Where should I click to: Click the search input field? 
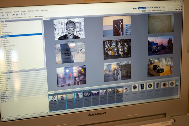(x=172, y=7)
